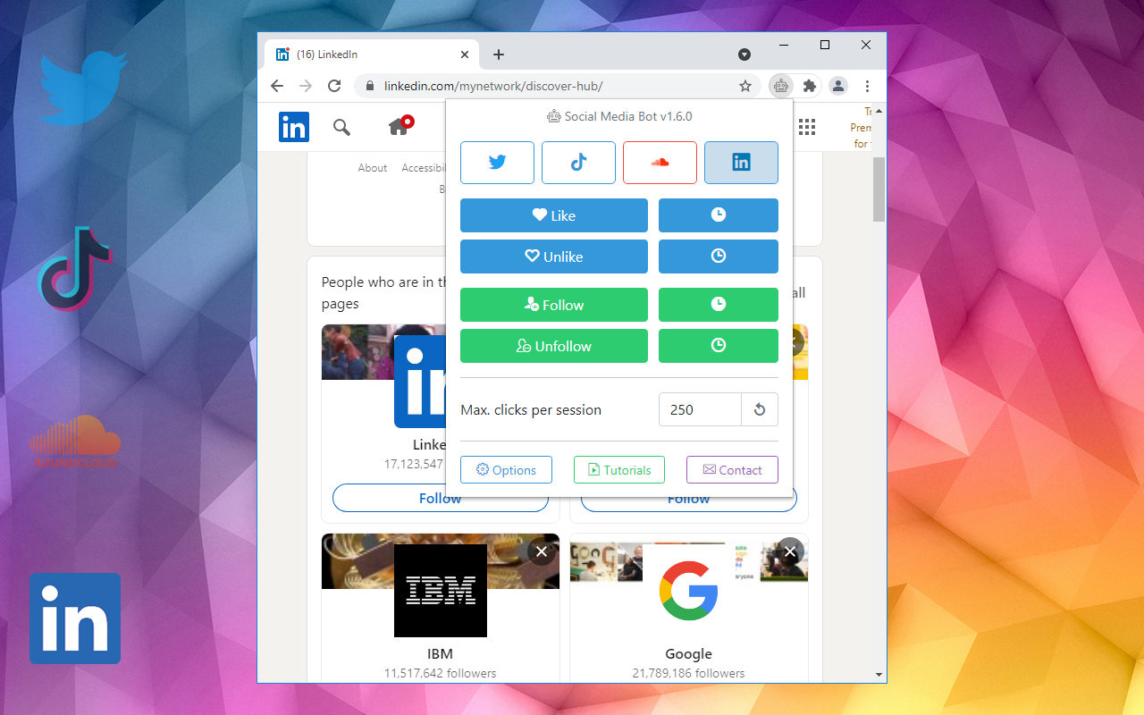This screenshot has height=715, width=1144.
Task: Open Chrome's three-dot menu
Action: pyautogui.click(x=867, y=86)
